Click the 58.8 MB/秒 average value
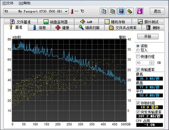The image size is (169, 130). [x=150, y=96]
